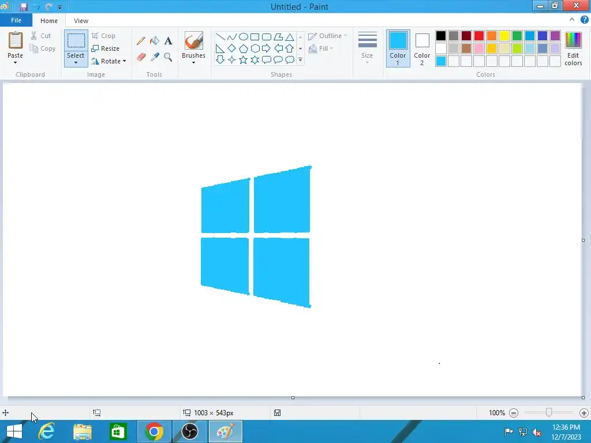Click the Windows Start button
The width and height of the screenshot is (591, 443).
pyautogui.click(x=14, y=431)
